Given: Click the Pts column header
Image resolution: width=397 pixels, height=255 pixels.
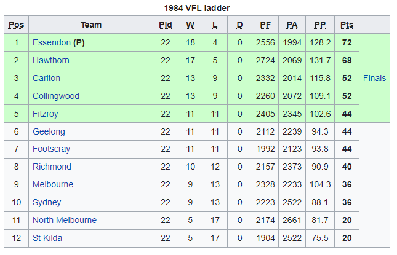Looking at the screenshot, I should tap(347, 25).
